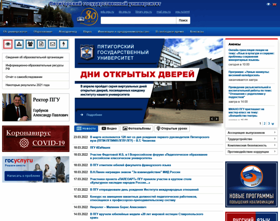Image resolution: width=280 pixels, height=221 pixels.
Task: Open Трудоустройство item
Action: (x=251, y=139)
